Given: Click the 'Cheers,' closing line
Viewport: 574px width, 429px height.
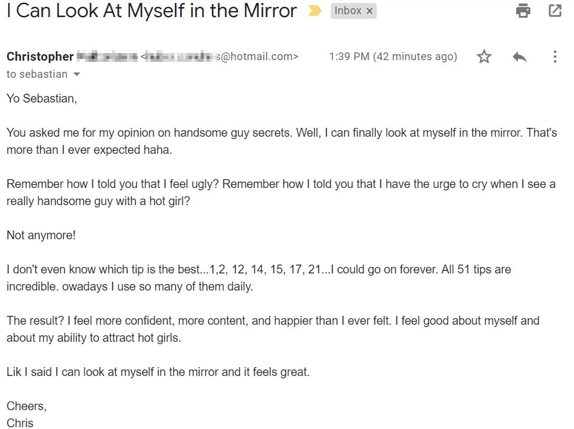Looking at the screenshot, I should pos(27,406).
